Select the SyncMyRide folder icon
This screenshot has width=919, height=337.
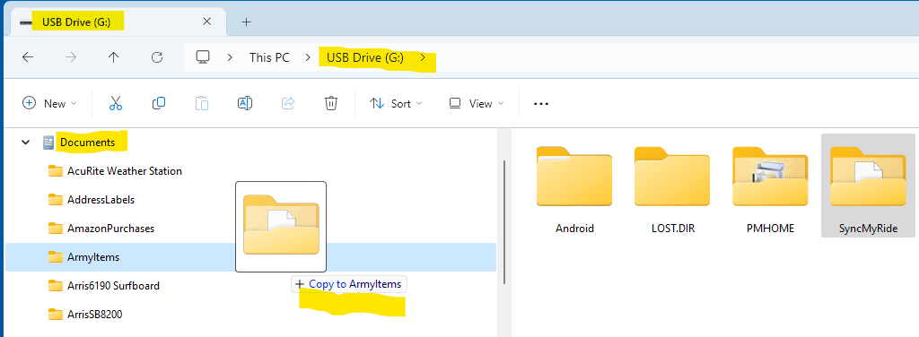[x=868, y=177]
